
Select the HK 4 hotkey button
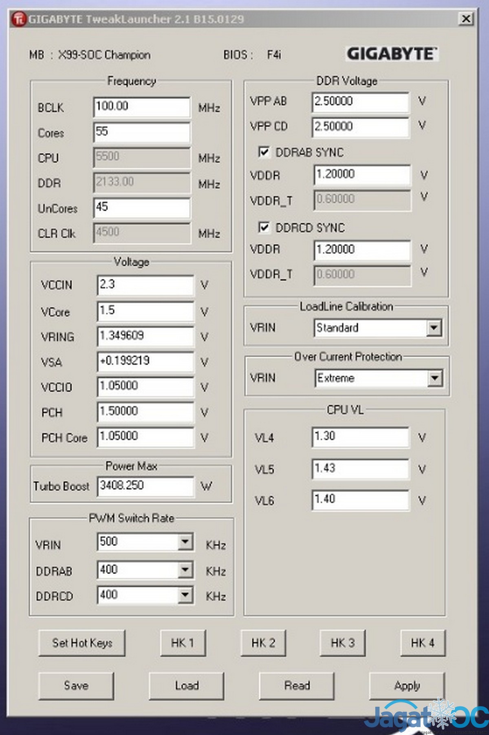coord(423,643)
